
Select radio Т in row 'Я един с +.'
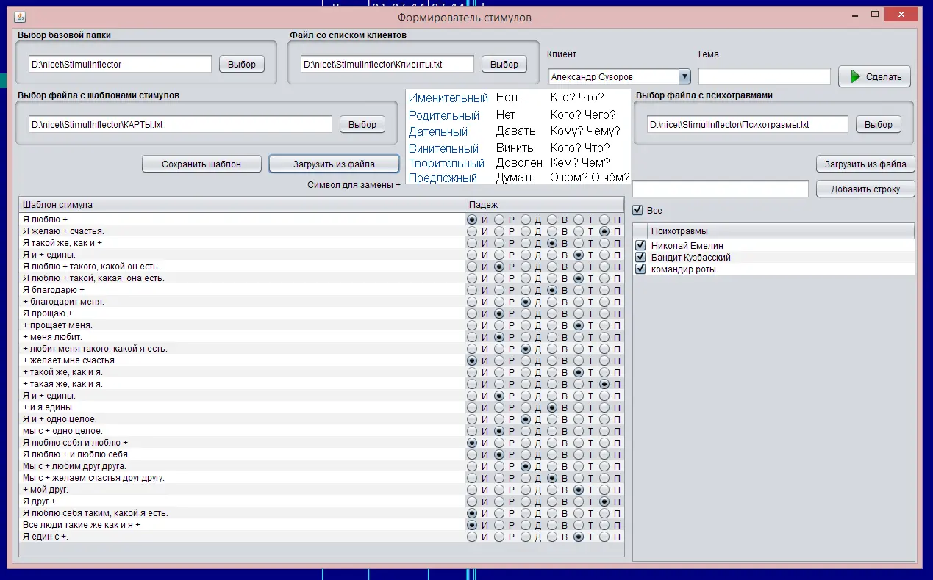(x=579, y=536)
